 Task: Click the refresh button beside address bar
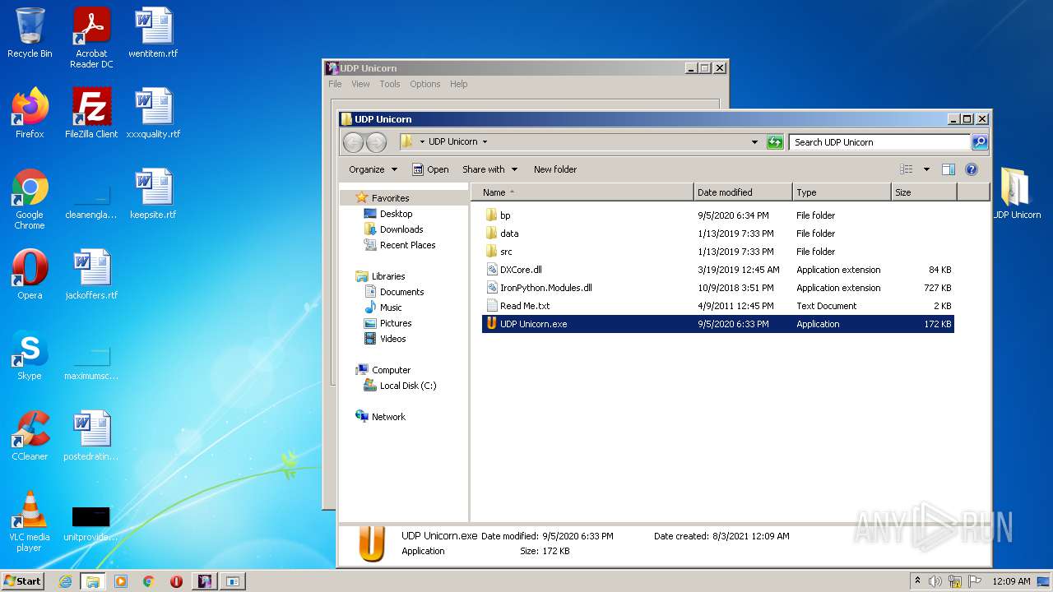[775, 142]
